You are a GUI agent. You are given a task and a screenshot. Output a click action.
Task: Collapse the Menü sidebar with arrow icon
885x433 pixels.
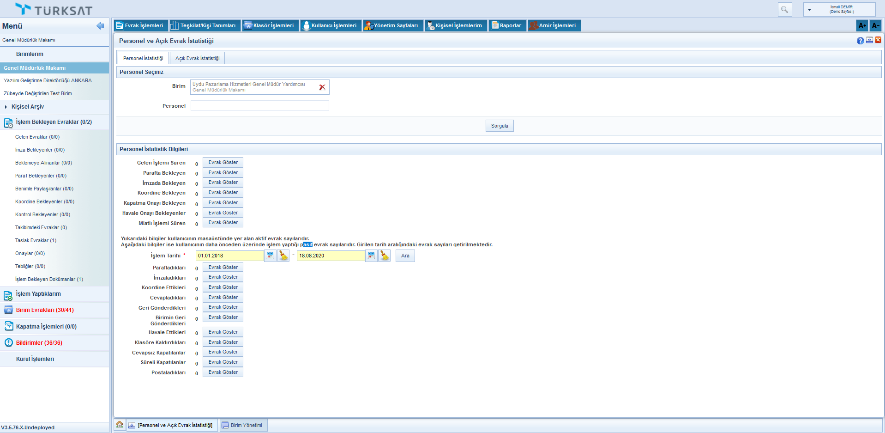100,26
